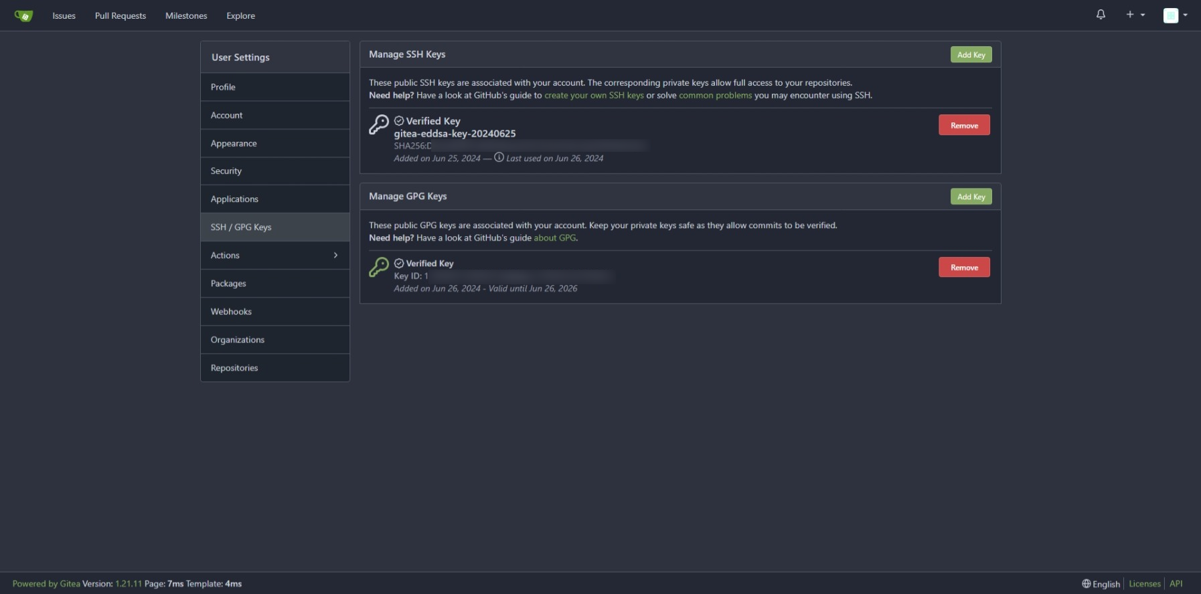The height and width of the screenshot is (594, 1201).
Task: Open 'create your own SSH keys' link
Action: click(594, 96)
